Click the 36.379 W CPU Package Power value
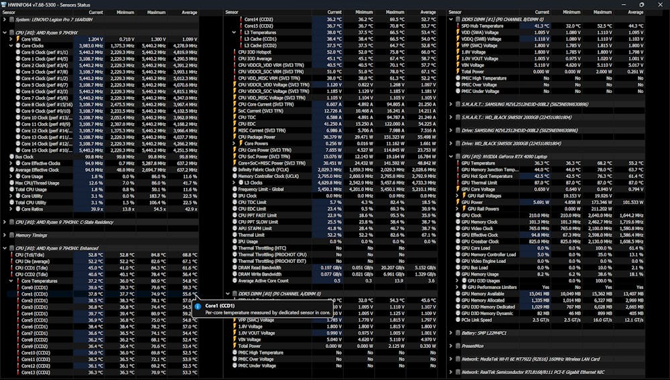 coord(332,137)
